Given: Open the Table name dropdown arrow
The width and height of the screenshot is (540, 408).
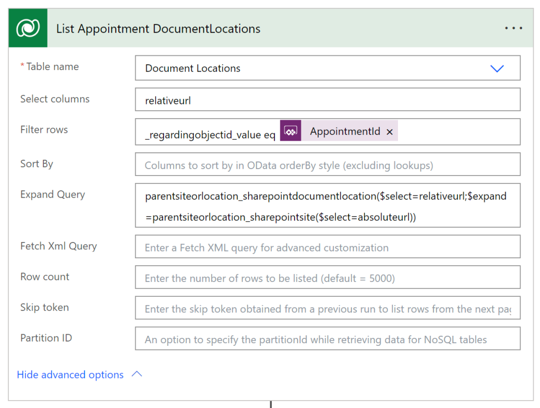Looking at the screenshot, I should point(497,69).
